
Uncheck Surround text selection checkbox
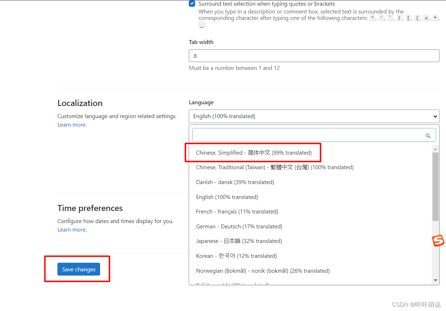coord(192,4)
